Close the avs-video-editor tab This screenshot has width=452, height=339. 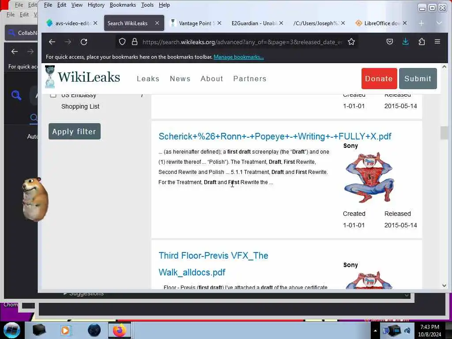[x=95, y=23]
